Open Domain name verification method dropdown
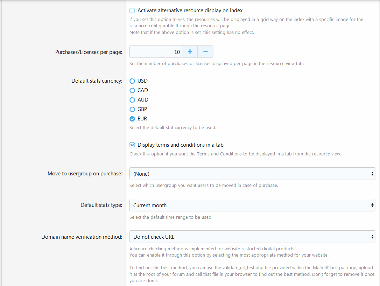 [252, 237]
